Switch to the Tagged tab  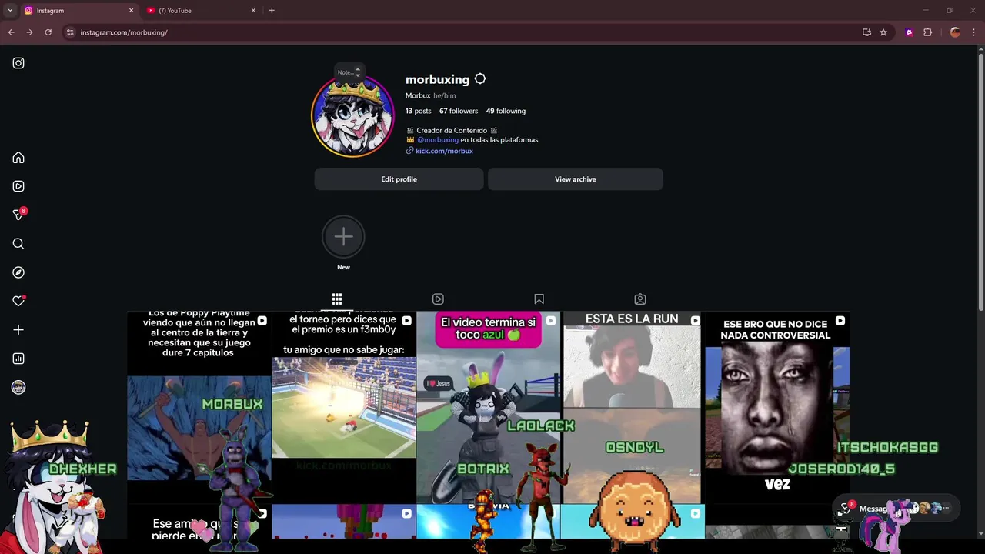(640, 299)
